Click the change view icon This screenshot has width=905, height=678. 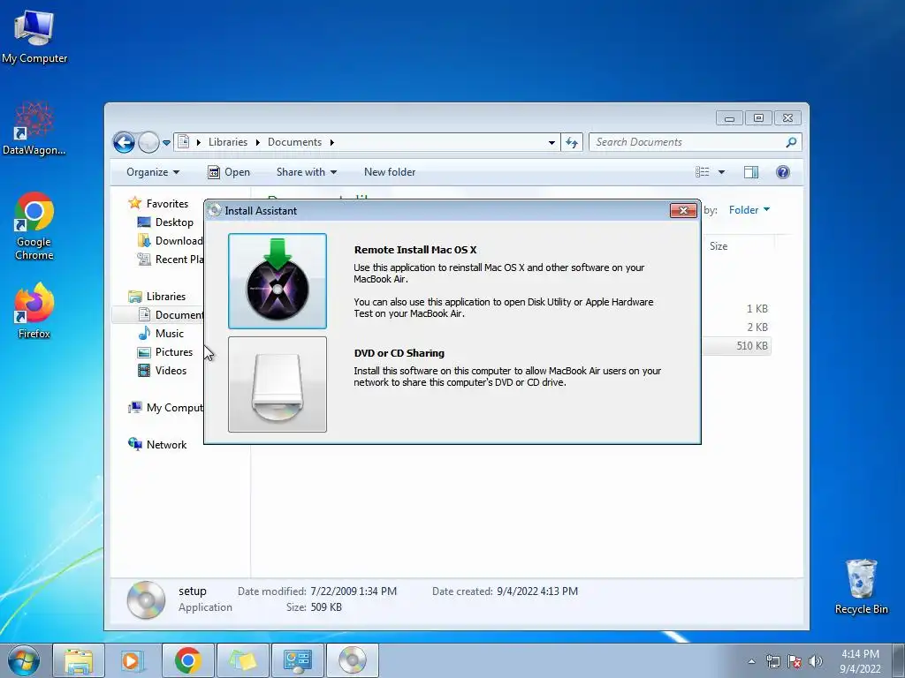tap(702, 172)
